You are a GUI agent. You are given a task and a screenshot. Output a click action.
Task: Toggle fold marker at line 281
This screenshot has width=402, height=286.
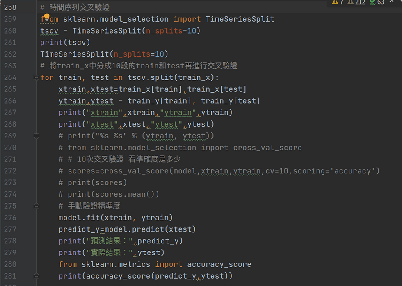click(x=37, y=276)
